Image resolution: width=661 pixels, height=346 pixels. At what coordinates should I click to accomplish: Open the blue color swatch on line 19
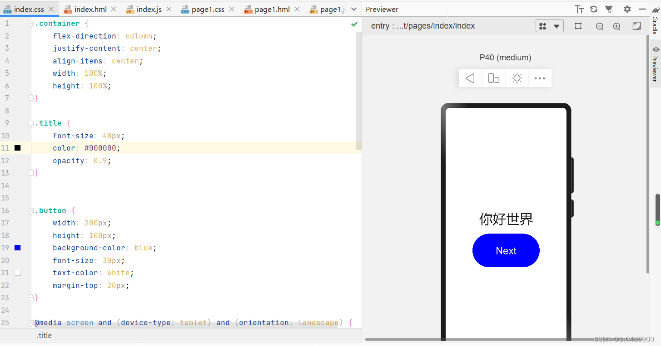(x=18, y=248)
